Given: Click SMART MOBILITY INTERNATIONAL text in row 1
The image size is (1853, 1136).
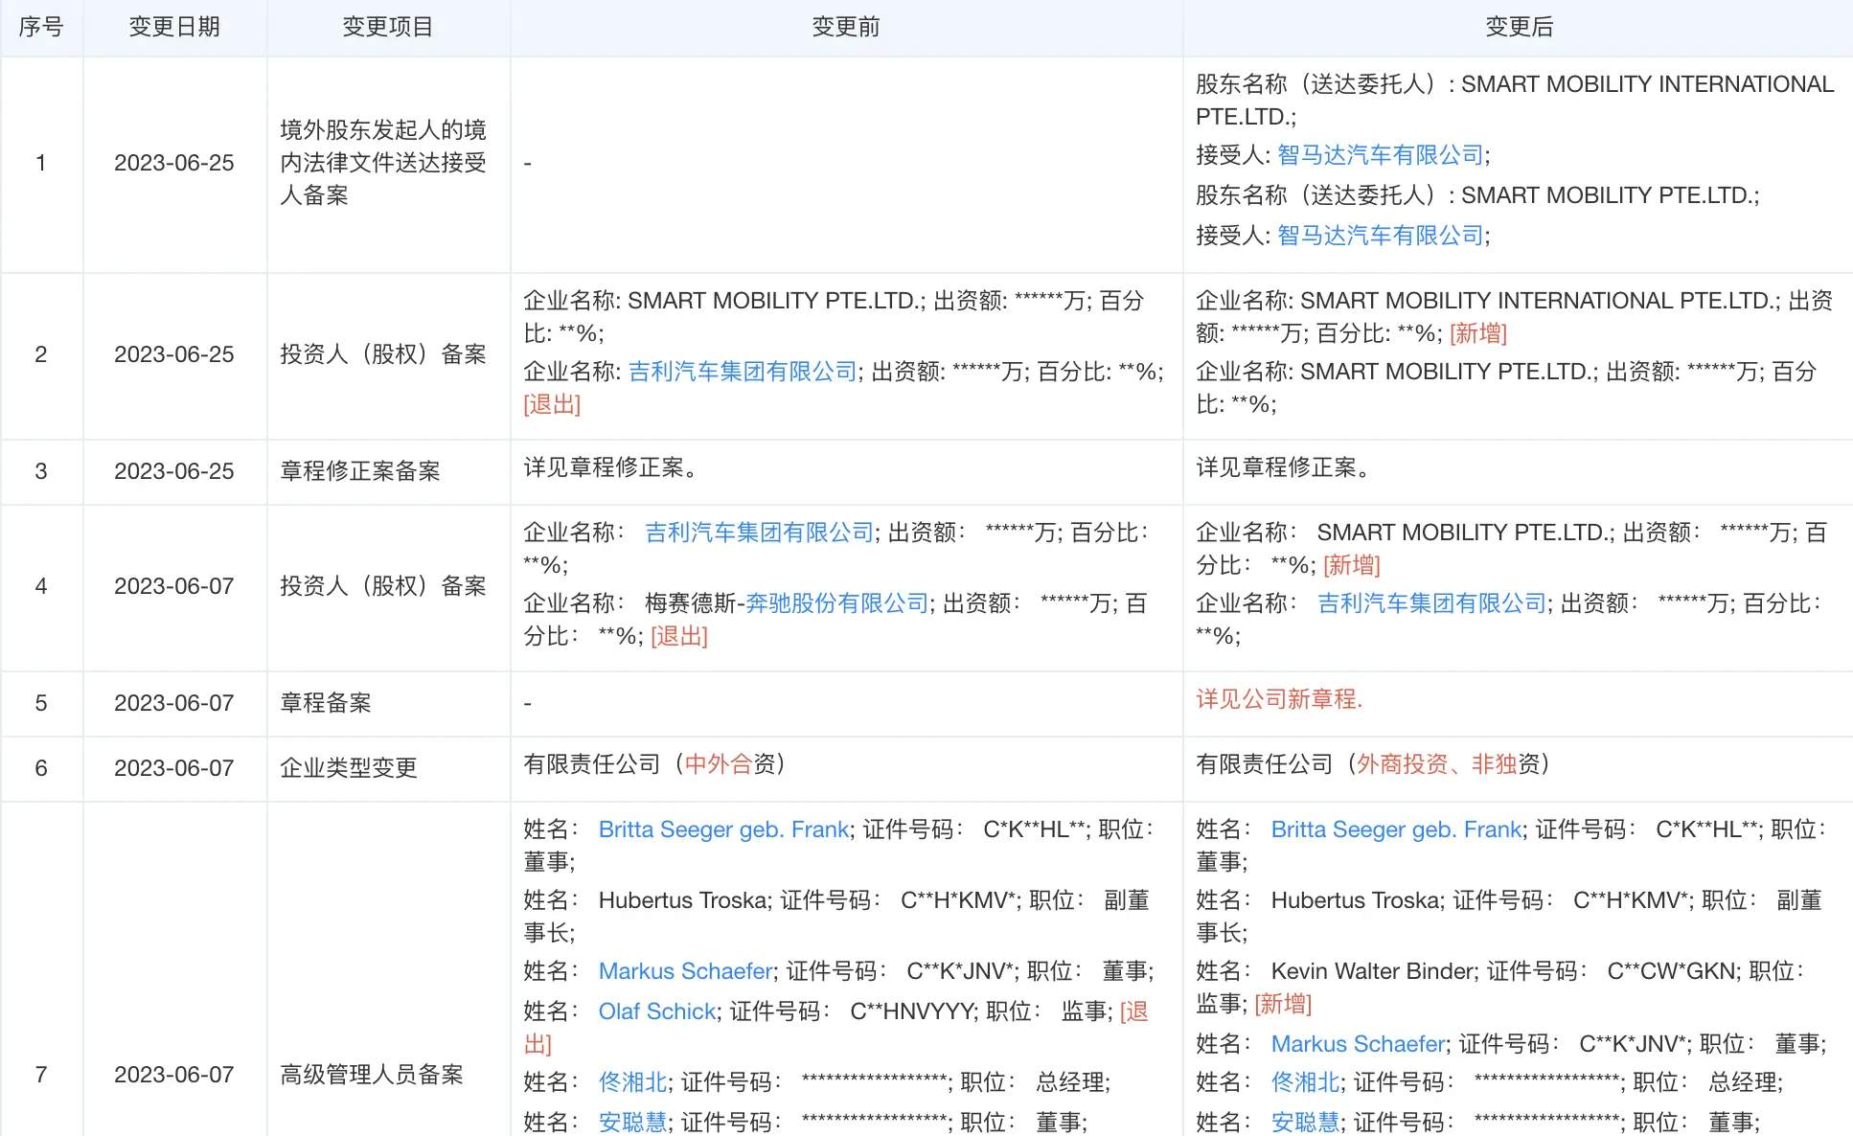Looking at the screenshot, I should click(1648, 84).
